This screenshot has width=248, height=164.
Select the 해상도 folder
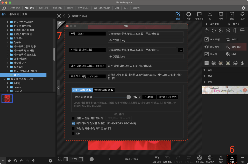click(x=23, y=75)
